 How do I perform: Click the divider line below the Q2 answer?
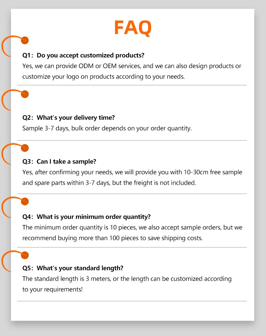pyautogui.click(x=132, y=140)
